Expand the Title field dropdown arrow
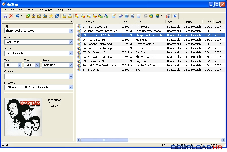The image size is (227, 152). [x=71, y=31]
